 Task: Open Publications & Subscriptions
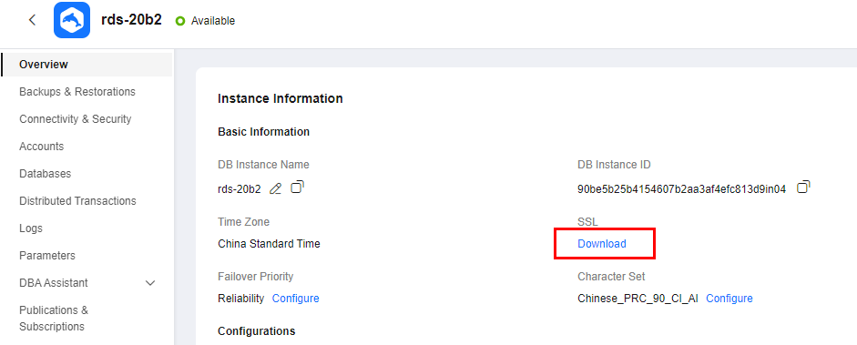[x=54, y=319]
